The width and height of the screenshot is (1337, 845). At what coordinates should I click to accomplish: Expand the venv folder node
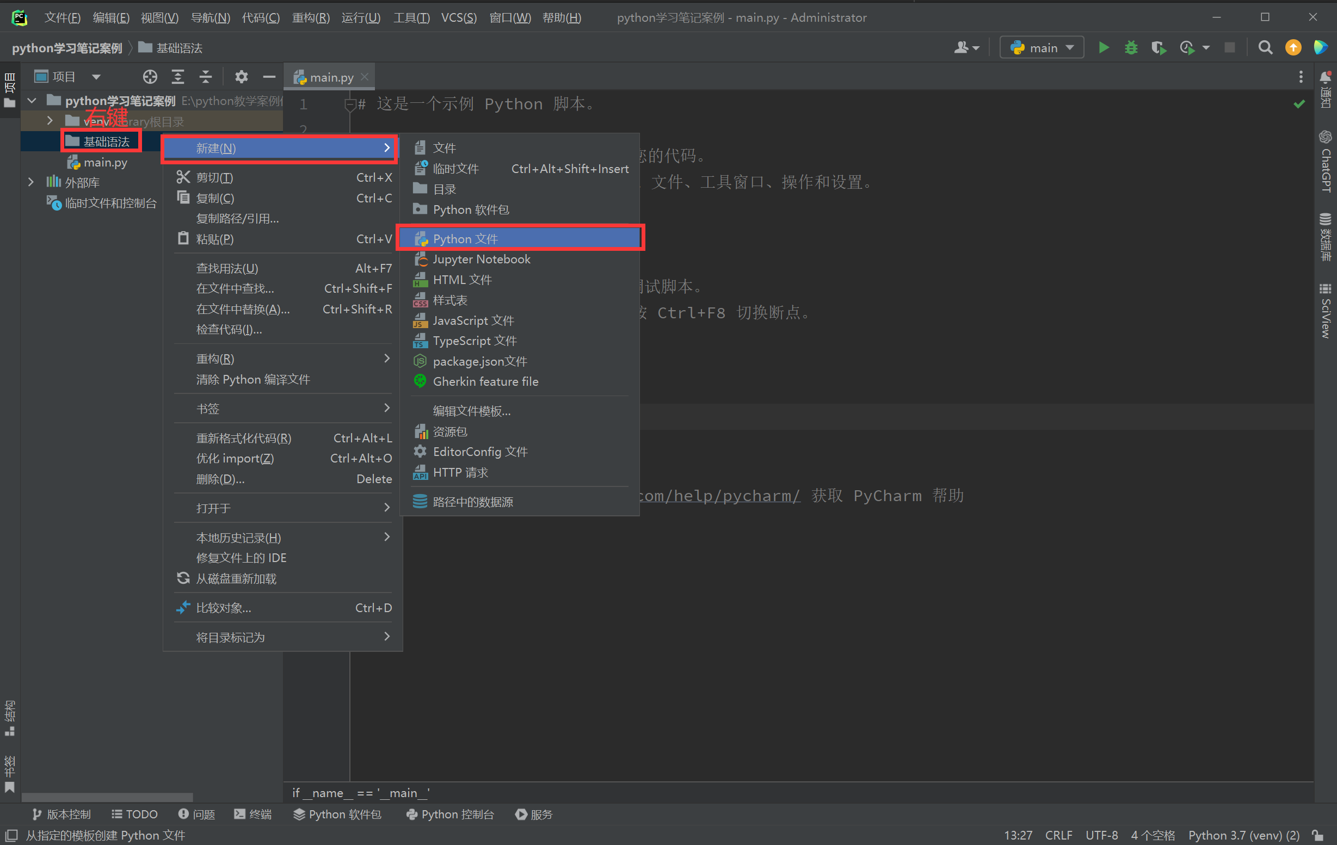50,120
